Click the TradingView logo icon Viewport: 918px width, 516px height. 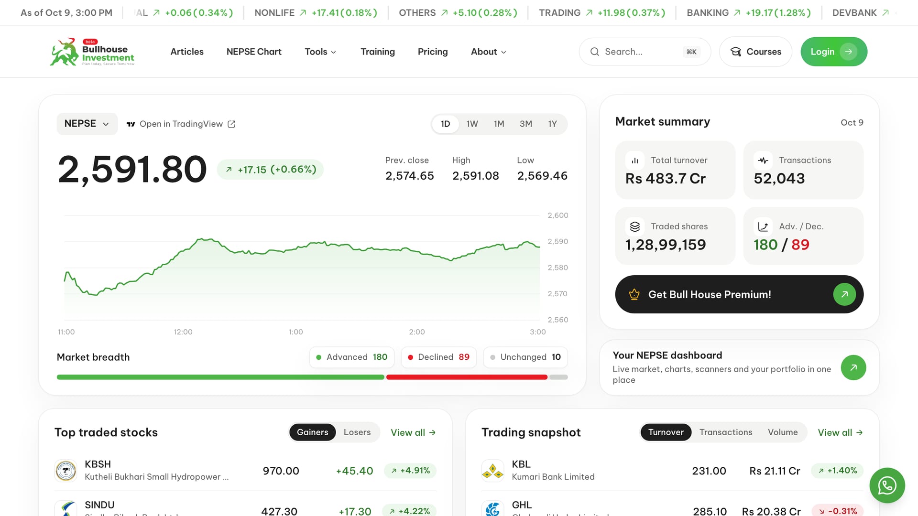pos(131,124)
